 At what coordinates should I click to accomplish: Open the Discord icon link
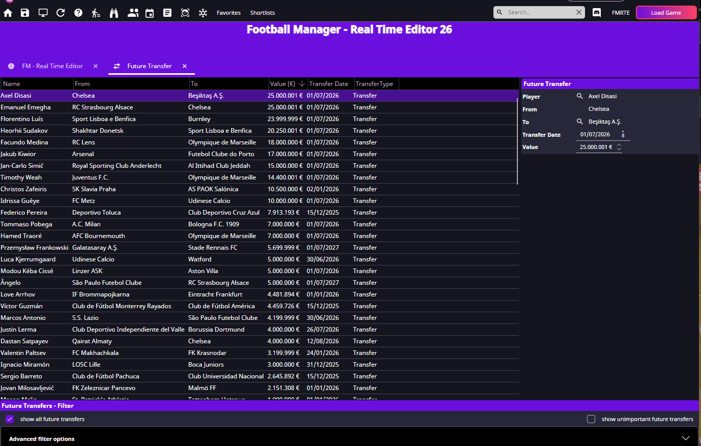pos(597,13)
